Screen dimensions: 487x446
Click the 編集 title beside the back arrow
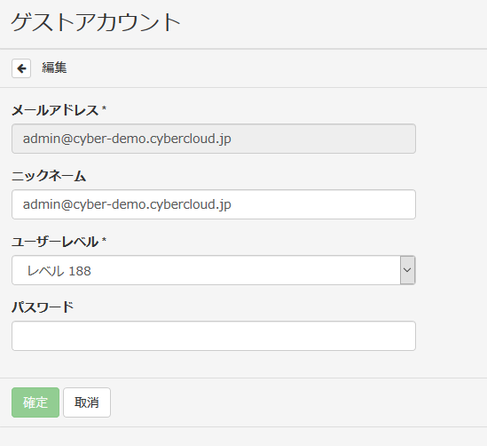point(54,68)
